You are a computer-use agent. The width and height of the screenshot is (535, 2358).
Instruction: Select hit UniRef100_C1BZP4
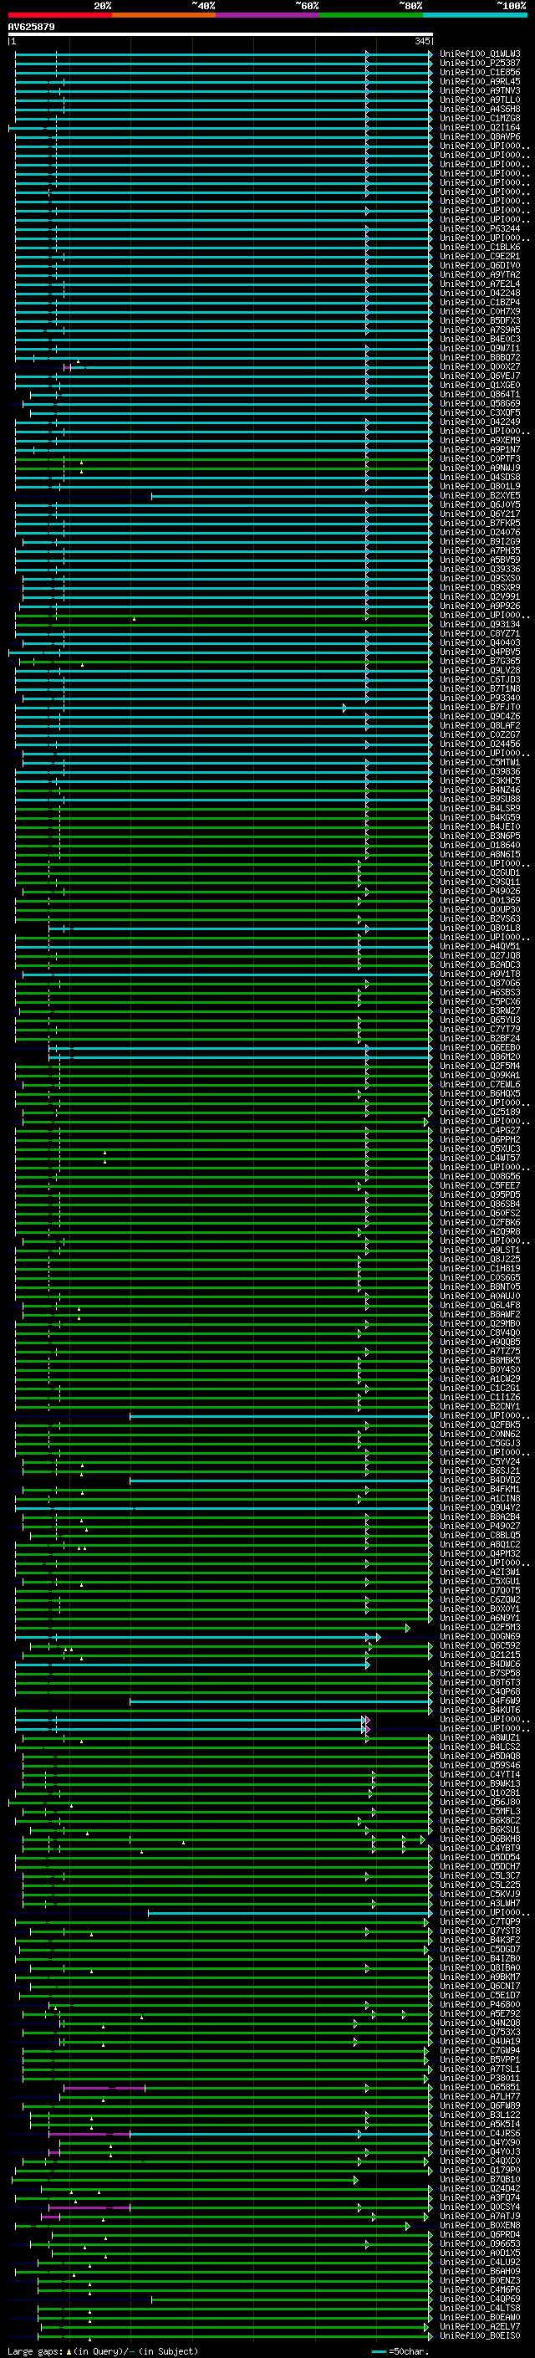(480, 302)
